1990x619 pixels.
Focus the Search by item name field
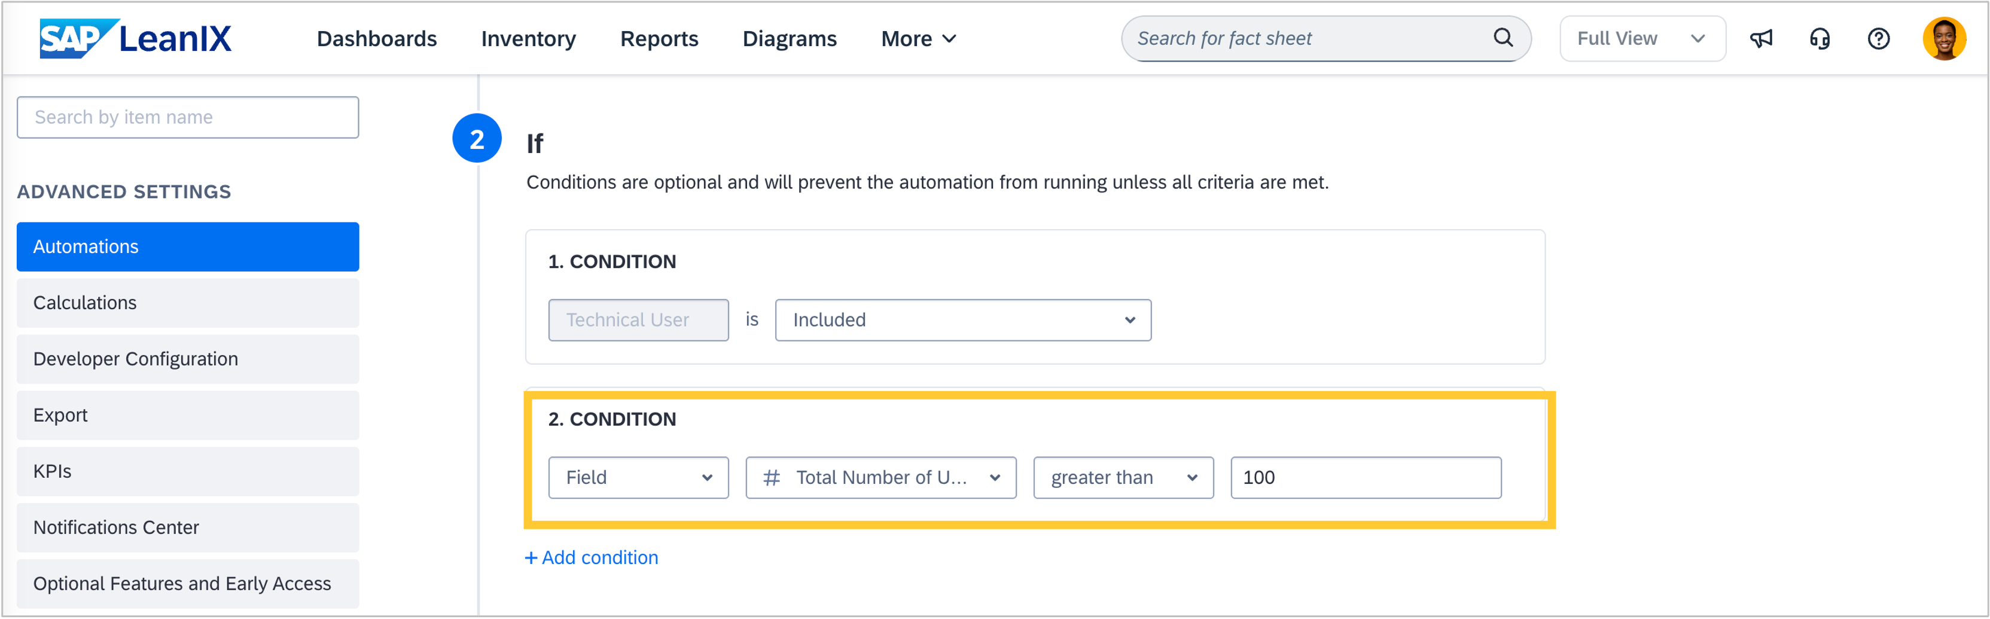pyautogui.click(x=188, y=117)
